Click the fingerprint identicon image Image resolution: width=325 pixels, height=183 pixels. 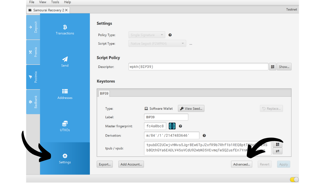tap(172, 126)
